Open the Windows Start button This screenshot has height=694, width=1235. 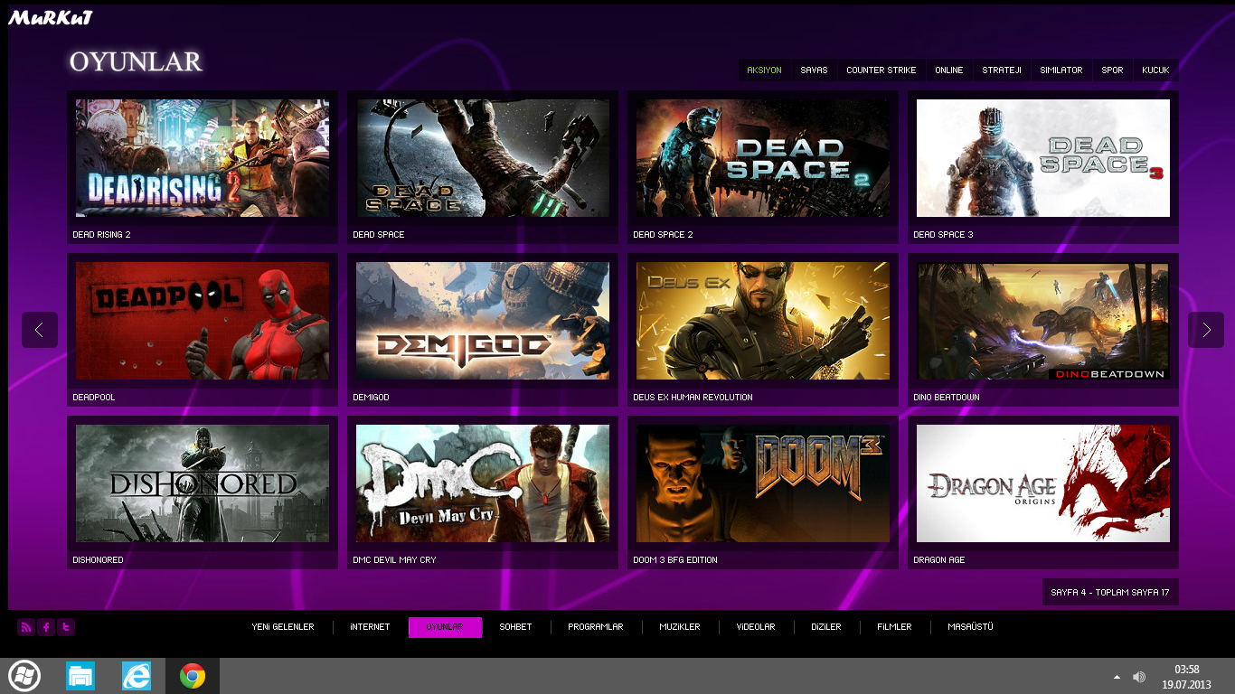point(24,676)
